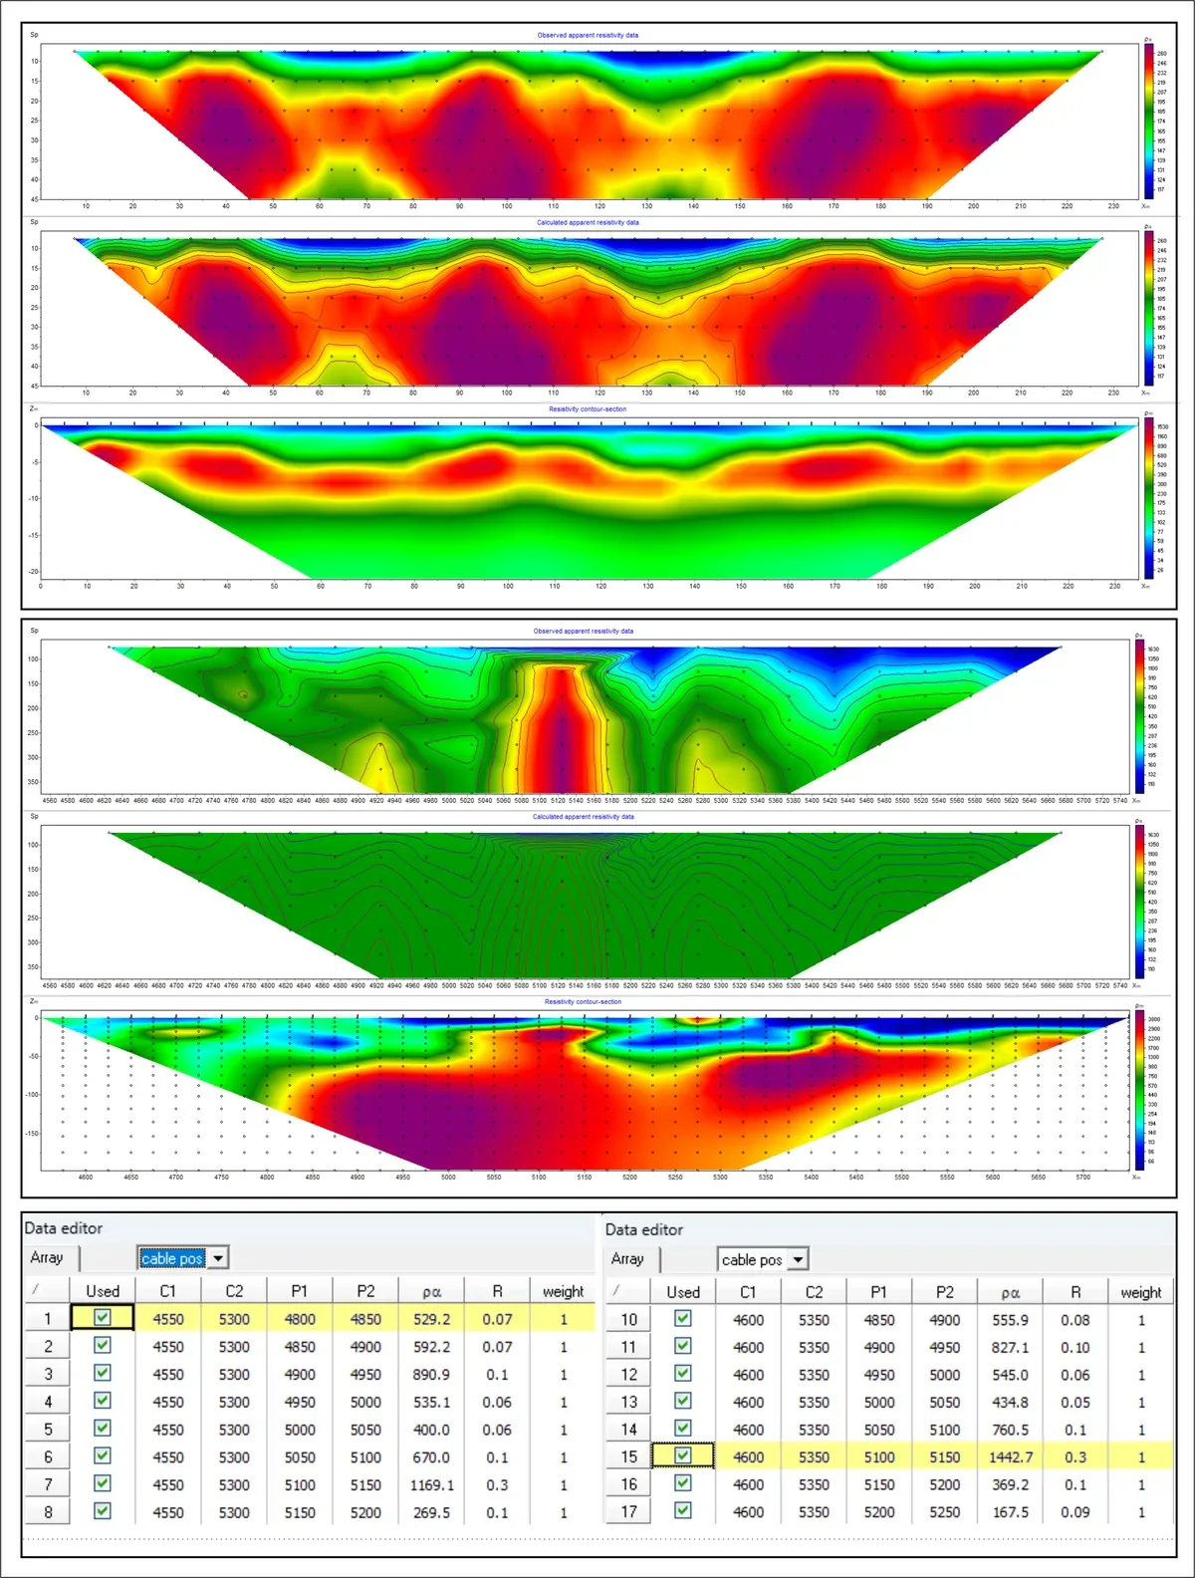
Task: Click the slash corner cell in left table
Action: (37, 1290)
